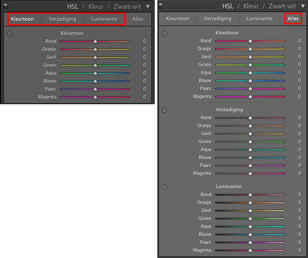Switch right panel to Kleur mode
Viewport: 308px width, 258px height.
251,6
